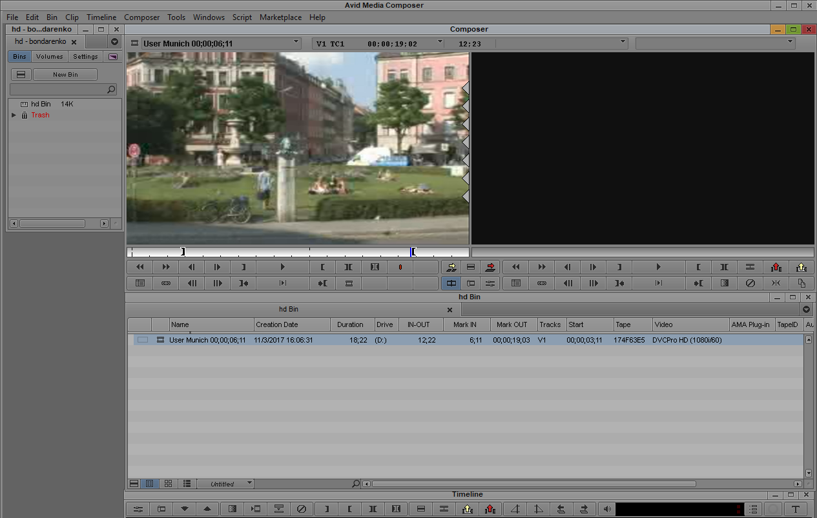This screenshot has height=518, width=817.
Task: Open the Marketplace menu
Action: [x=280, y=17]
